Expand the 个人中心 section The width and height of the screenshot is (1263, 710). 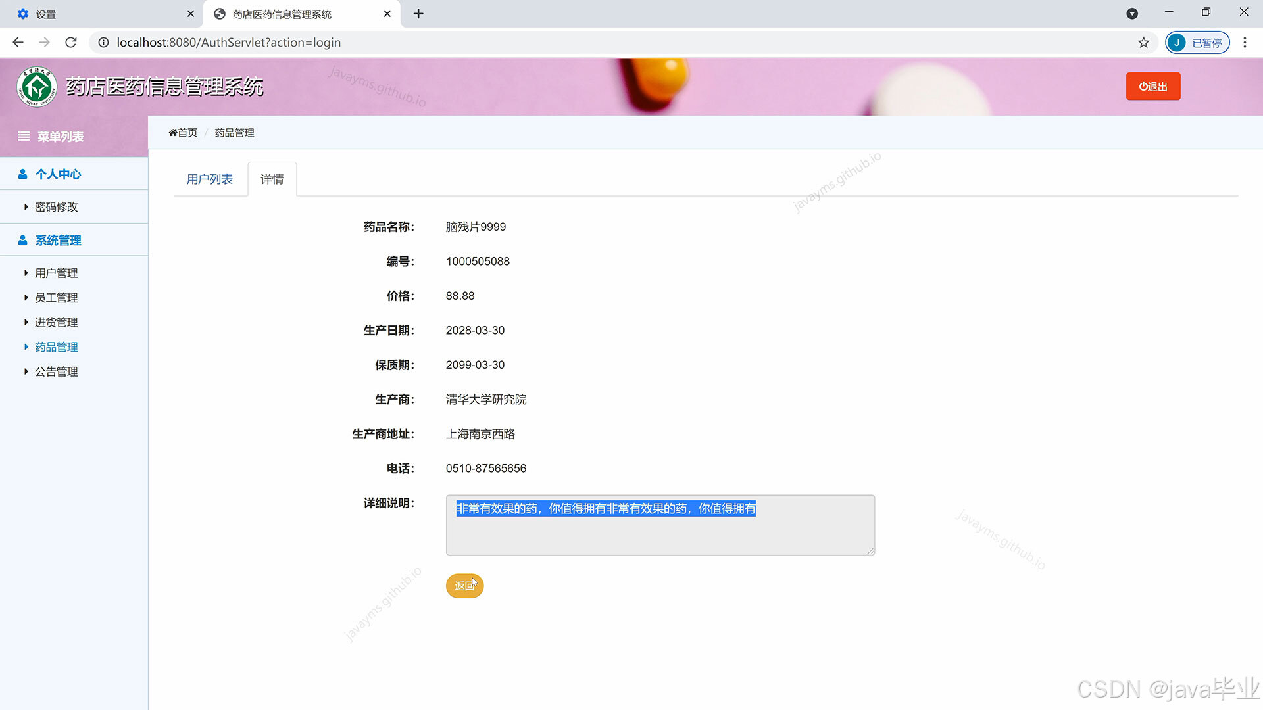[74, 174]
